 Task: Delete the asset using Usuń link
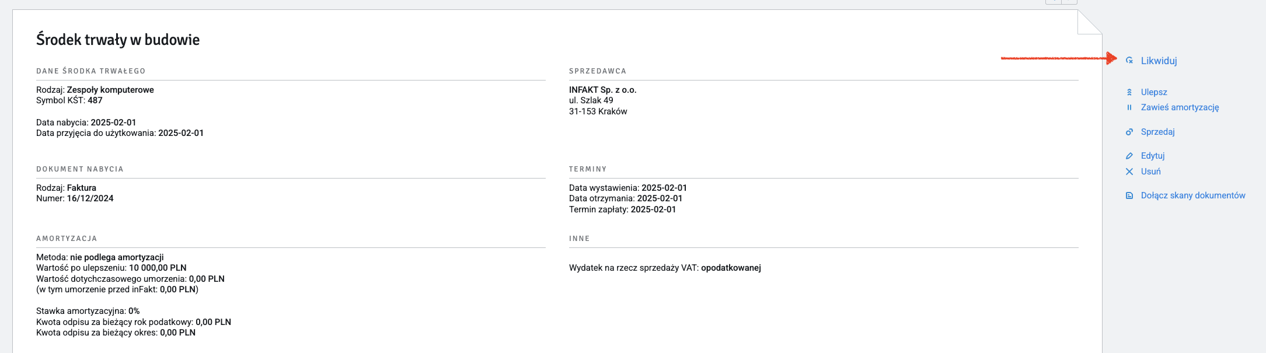coord(1150,172)
